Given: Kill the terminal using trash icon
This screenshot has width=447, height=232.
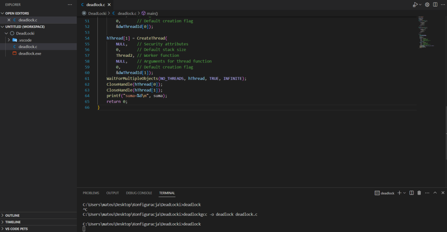Looking at the screenshot, I should (x=419, y=193).
